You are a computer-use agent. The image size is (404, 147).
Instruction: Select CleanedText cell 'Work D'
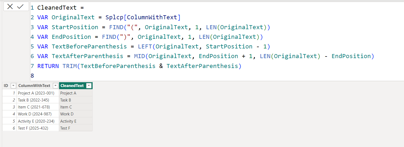(76, 114)
